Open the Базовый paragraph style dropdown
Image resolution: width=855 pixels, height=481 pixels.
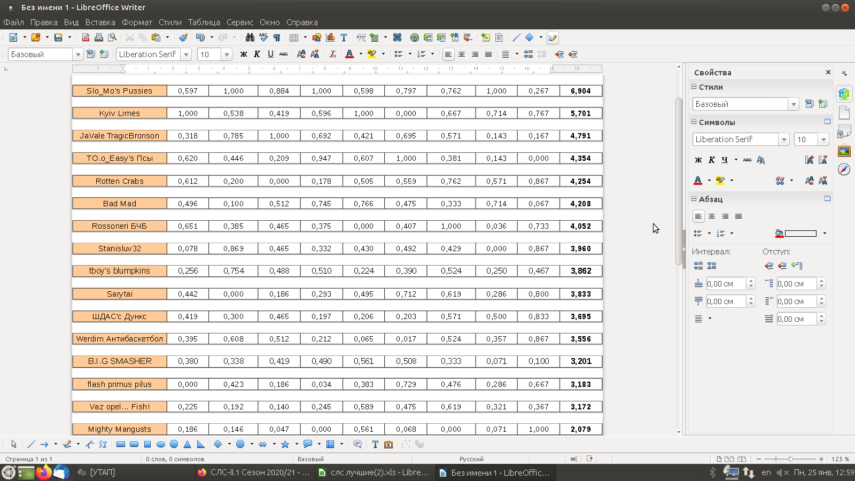[x=78, y=54]
